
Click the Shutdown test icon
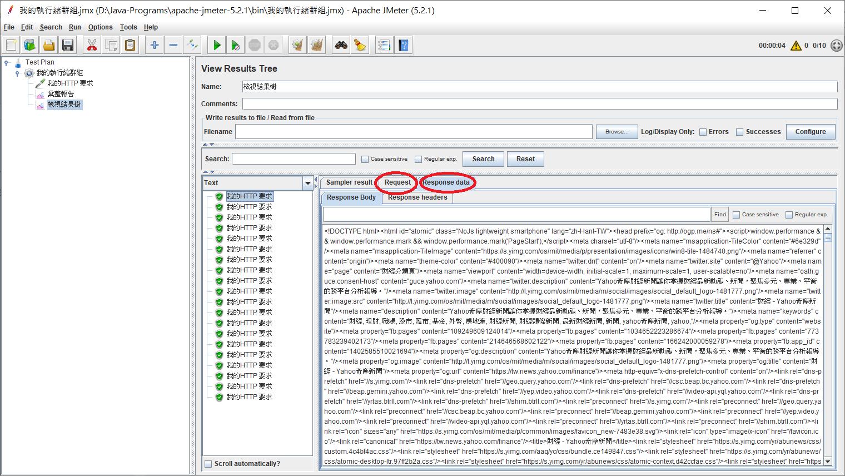274,45
